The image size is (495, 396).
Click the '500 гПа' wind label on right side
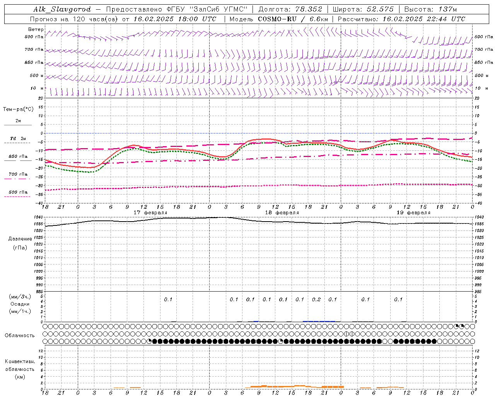[x=484, y=37]
